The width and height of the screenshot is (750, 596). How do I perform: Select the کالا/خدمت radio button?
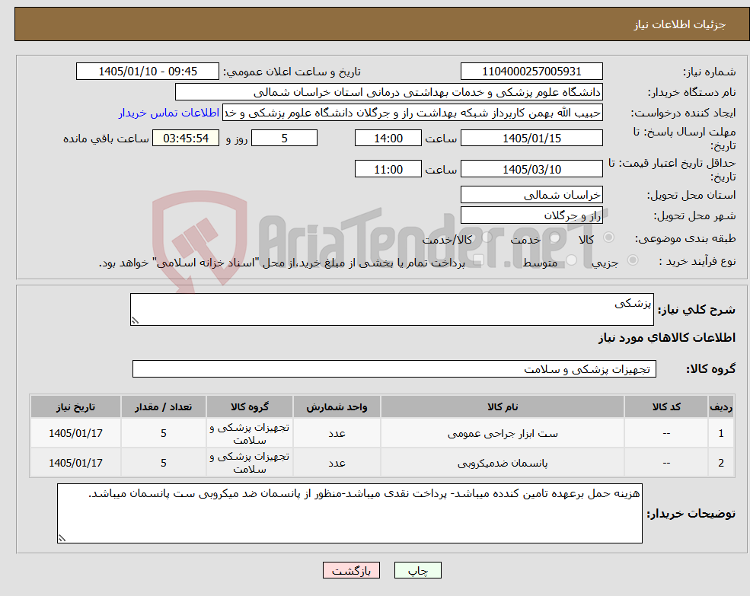[487, 237]
